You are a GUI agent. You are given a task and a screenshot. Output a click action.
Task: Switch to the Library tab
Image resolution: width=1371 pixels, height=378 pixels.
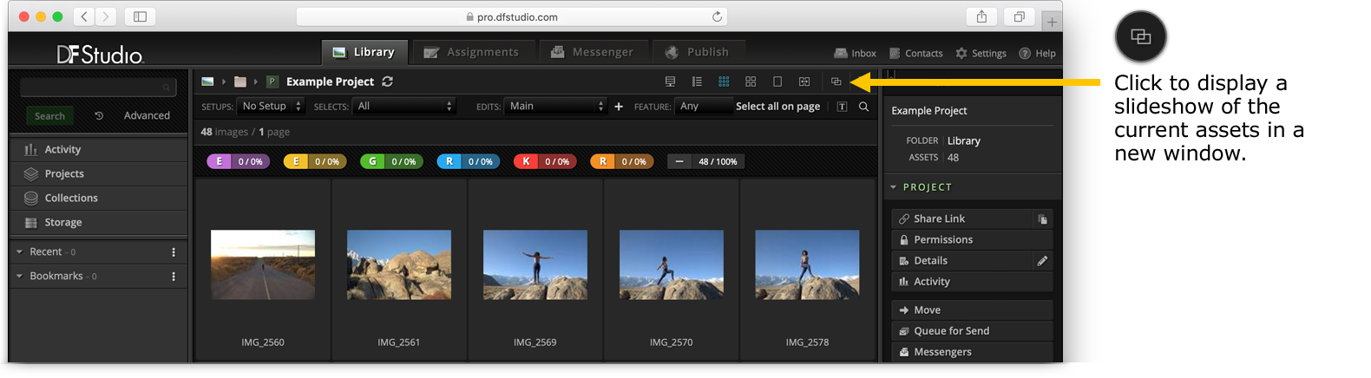point(364,52)
